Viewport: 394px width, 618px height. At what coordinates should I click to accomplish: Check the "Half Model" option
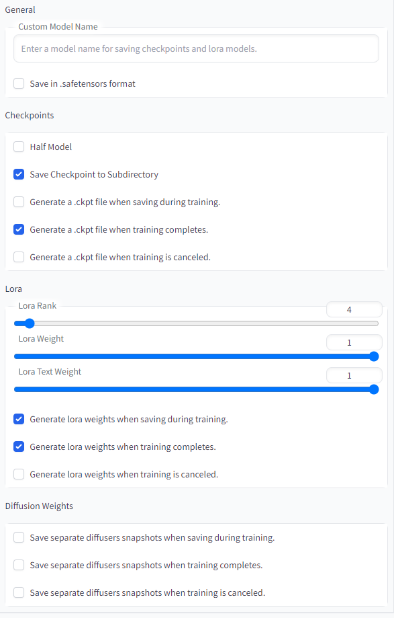[19, 147]
